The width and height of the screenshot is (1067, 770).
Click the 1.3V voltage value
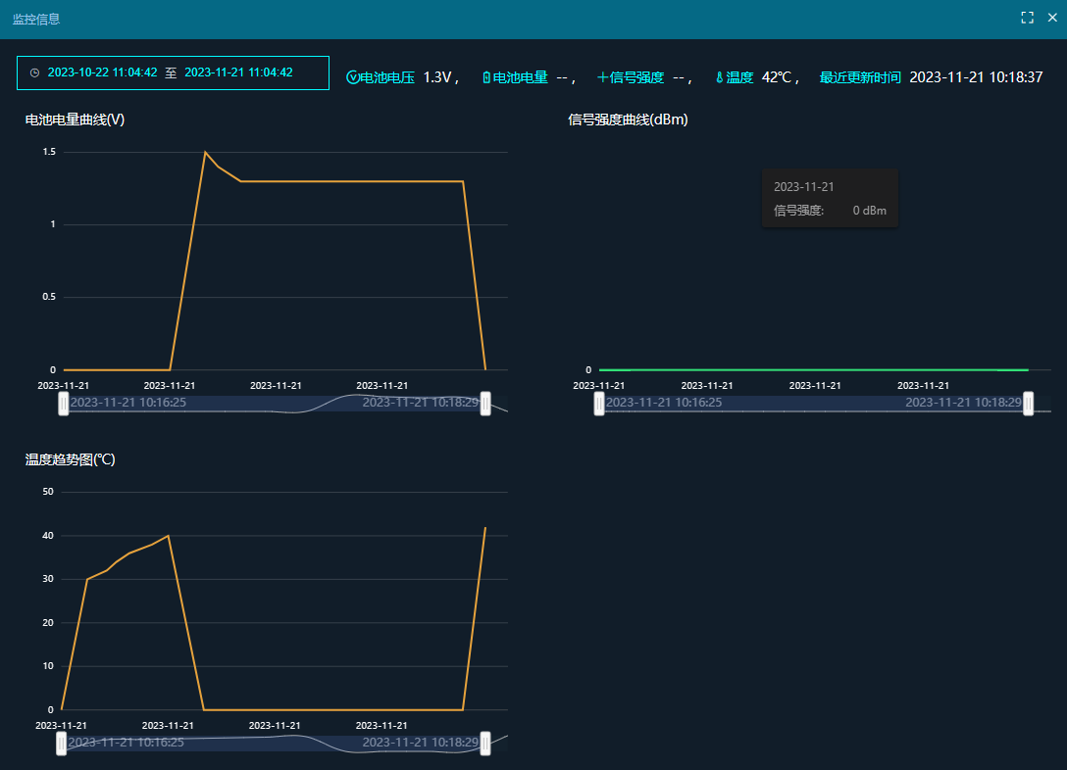pyautogui.click(x=437, y=77)
